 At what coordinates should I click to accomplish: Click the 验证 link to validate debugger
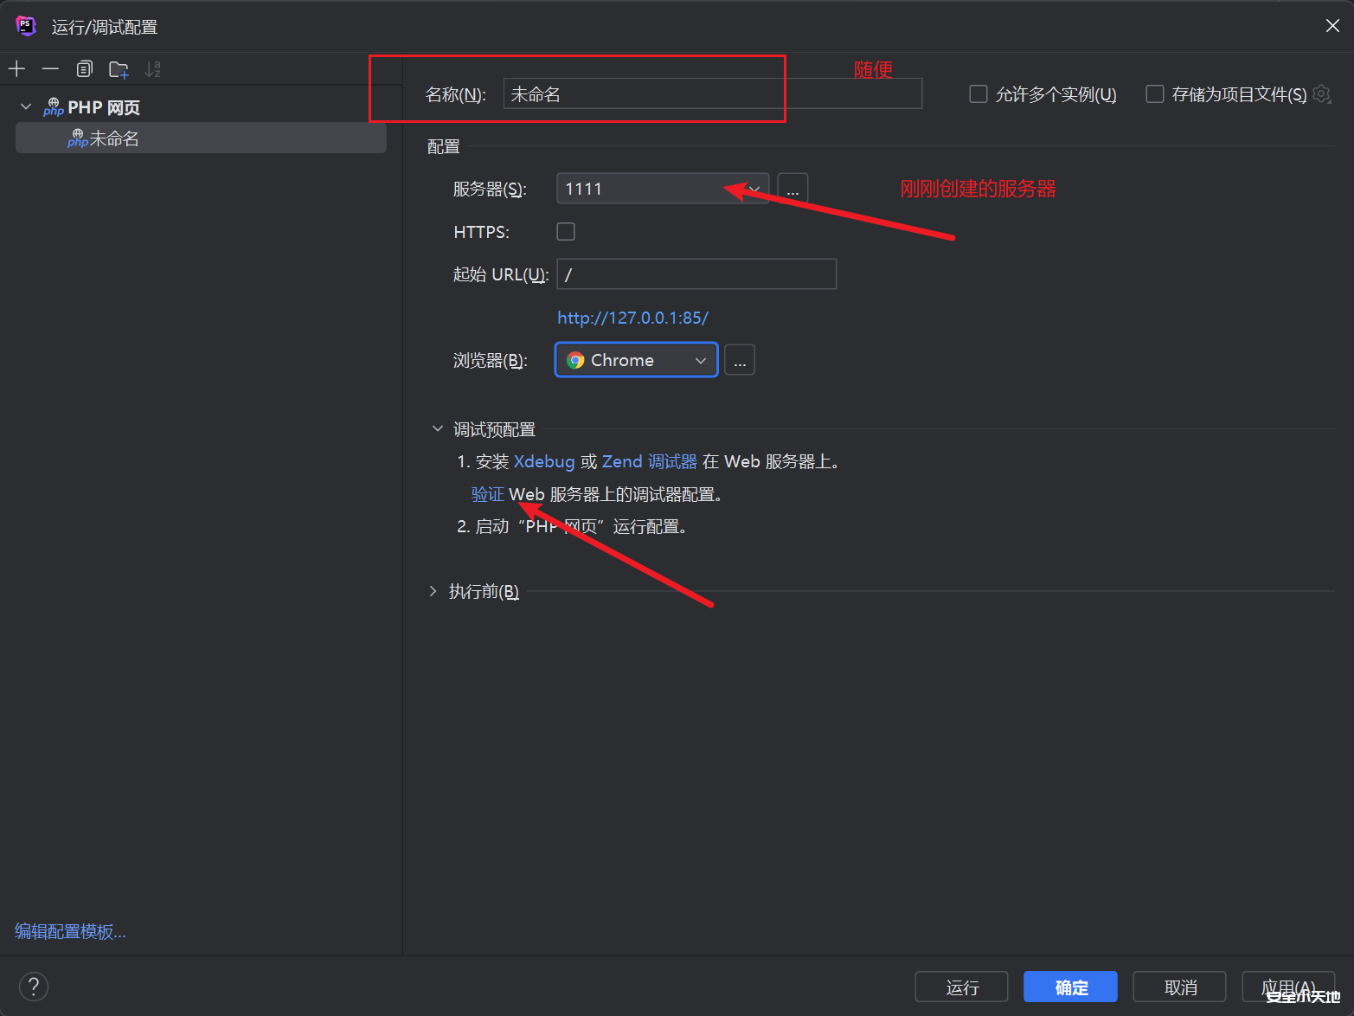pos(487,494)
